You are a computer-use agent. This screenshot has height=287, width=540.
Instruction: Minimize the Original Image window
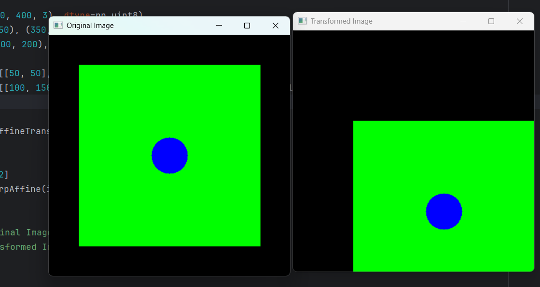pos(219,26)
